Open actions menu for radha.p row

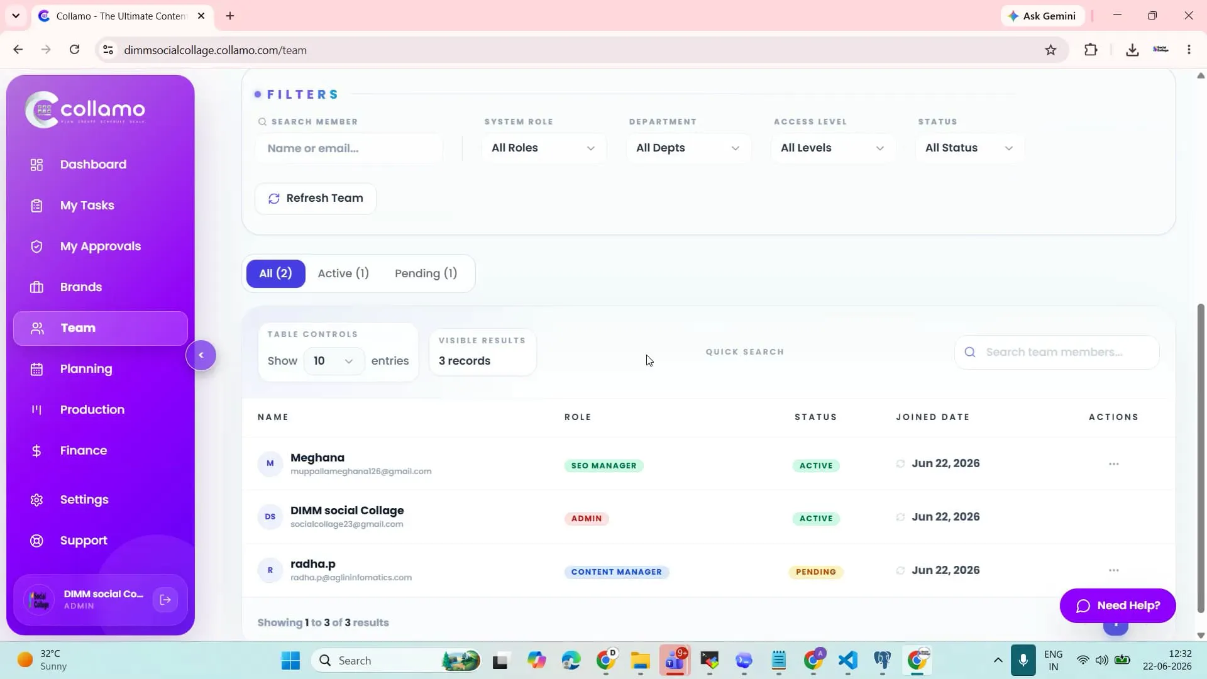(x=1113, y=570)
